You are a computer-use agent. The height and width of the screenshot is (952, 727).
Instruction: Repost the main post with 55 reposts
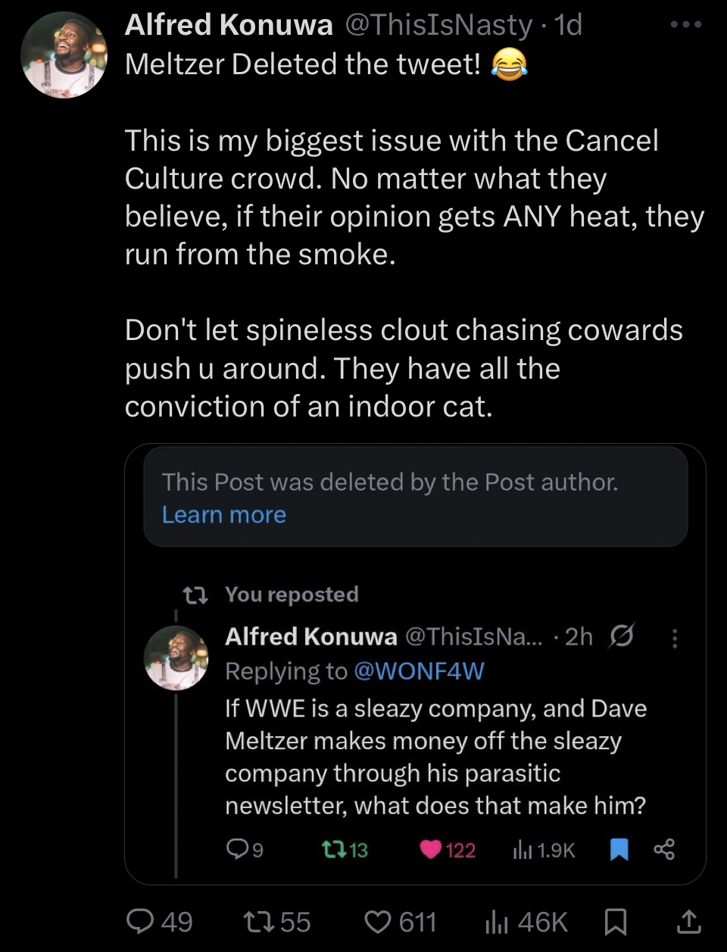(x=254, y=922)
